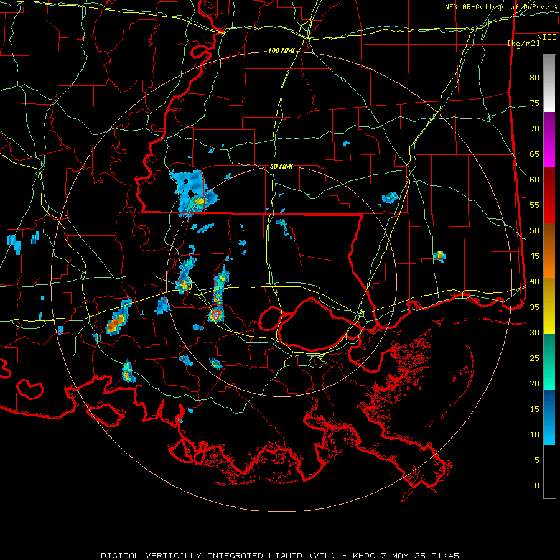Click the 40 value on the scale

pos(534,282)
